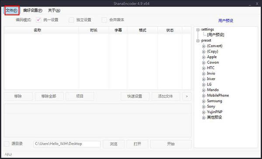Select the [用户预设] tree item

[216, 35]
